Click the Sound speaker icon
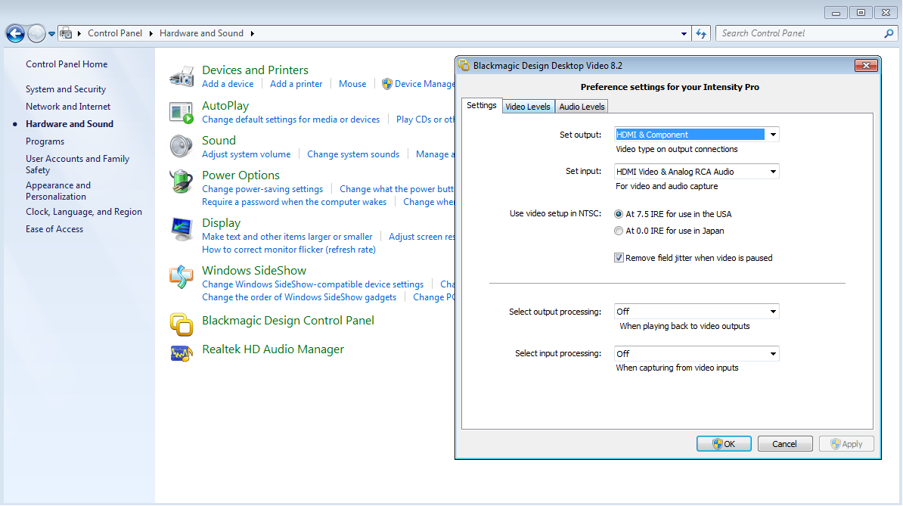The image size is (903, 506). tap(182, 146)
